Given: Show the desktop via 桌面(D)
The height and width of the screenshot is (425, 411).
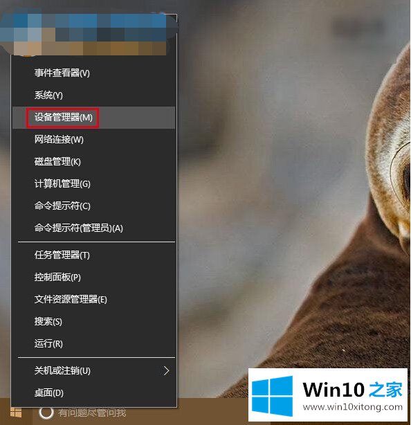Looking at the screenshot, I should click(x=93, y=392).
